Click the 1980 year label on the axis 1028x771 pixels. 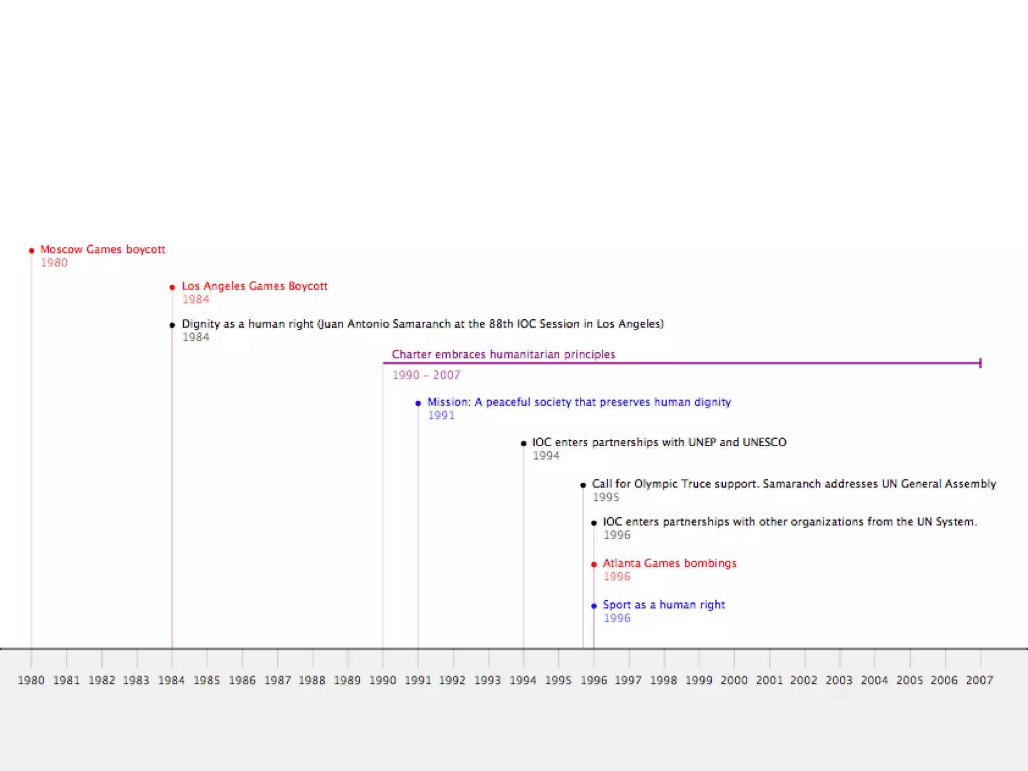coord(31,680)
